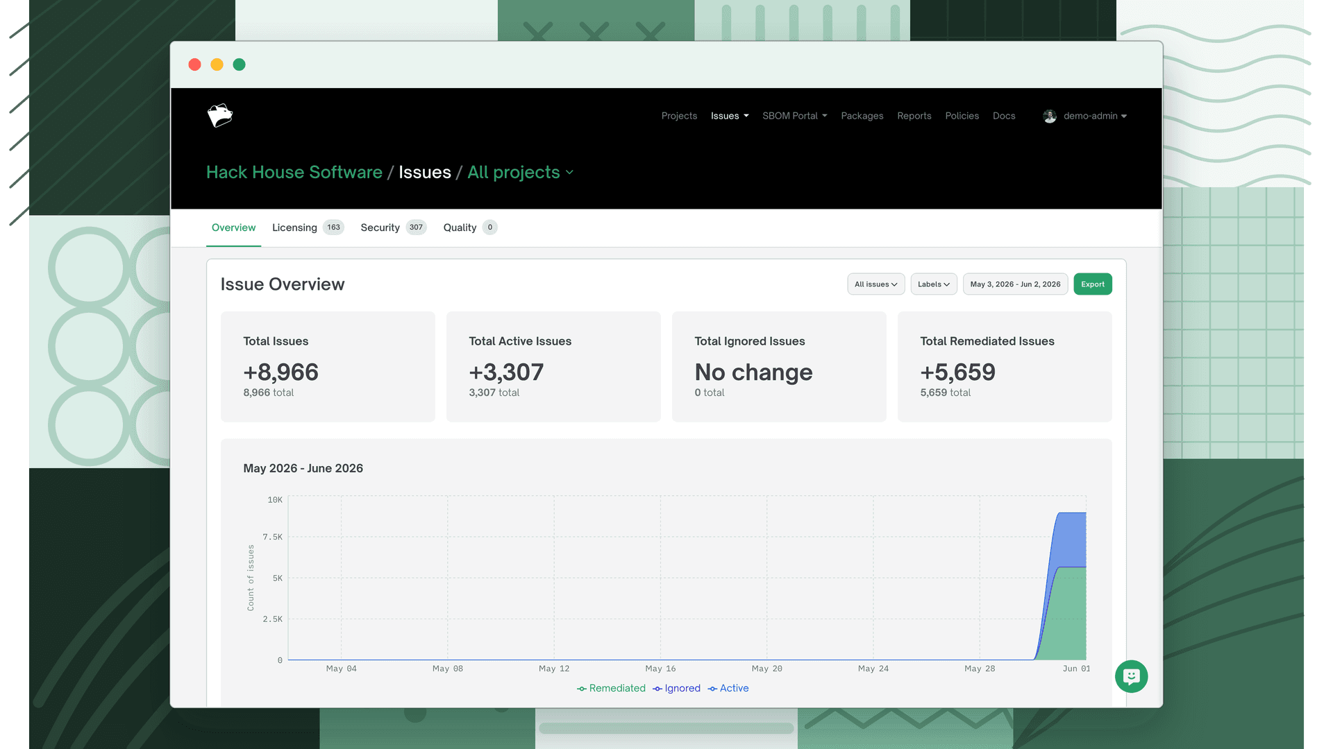
Task: Click the bear logo in header
Action: tap(220, 116)
